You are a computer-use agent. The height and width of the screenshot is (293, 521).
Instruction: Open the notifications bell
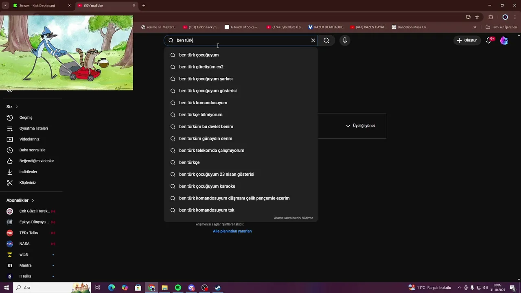[x=489, y=40]
